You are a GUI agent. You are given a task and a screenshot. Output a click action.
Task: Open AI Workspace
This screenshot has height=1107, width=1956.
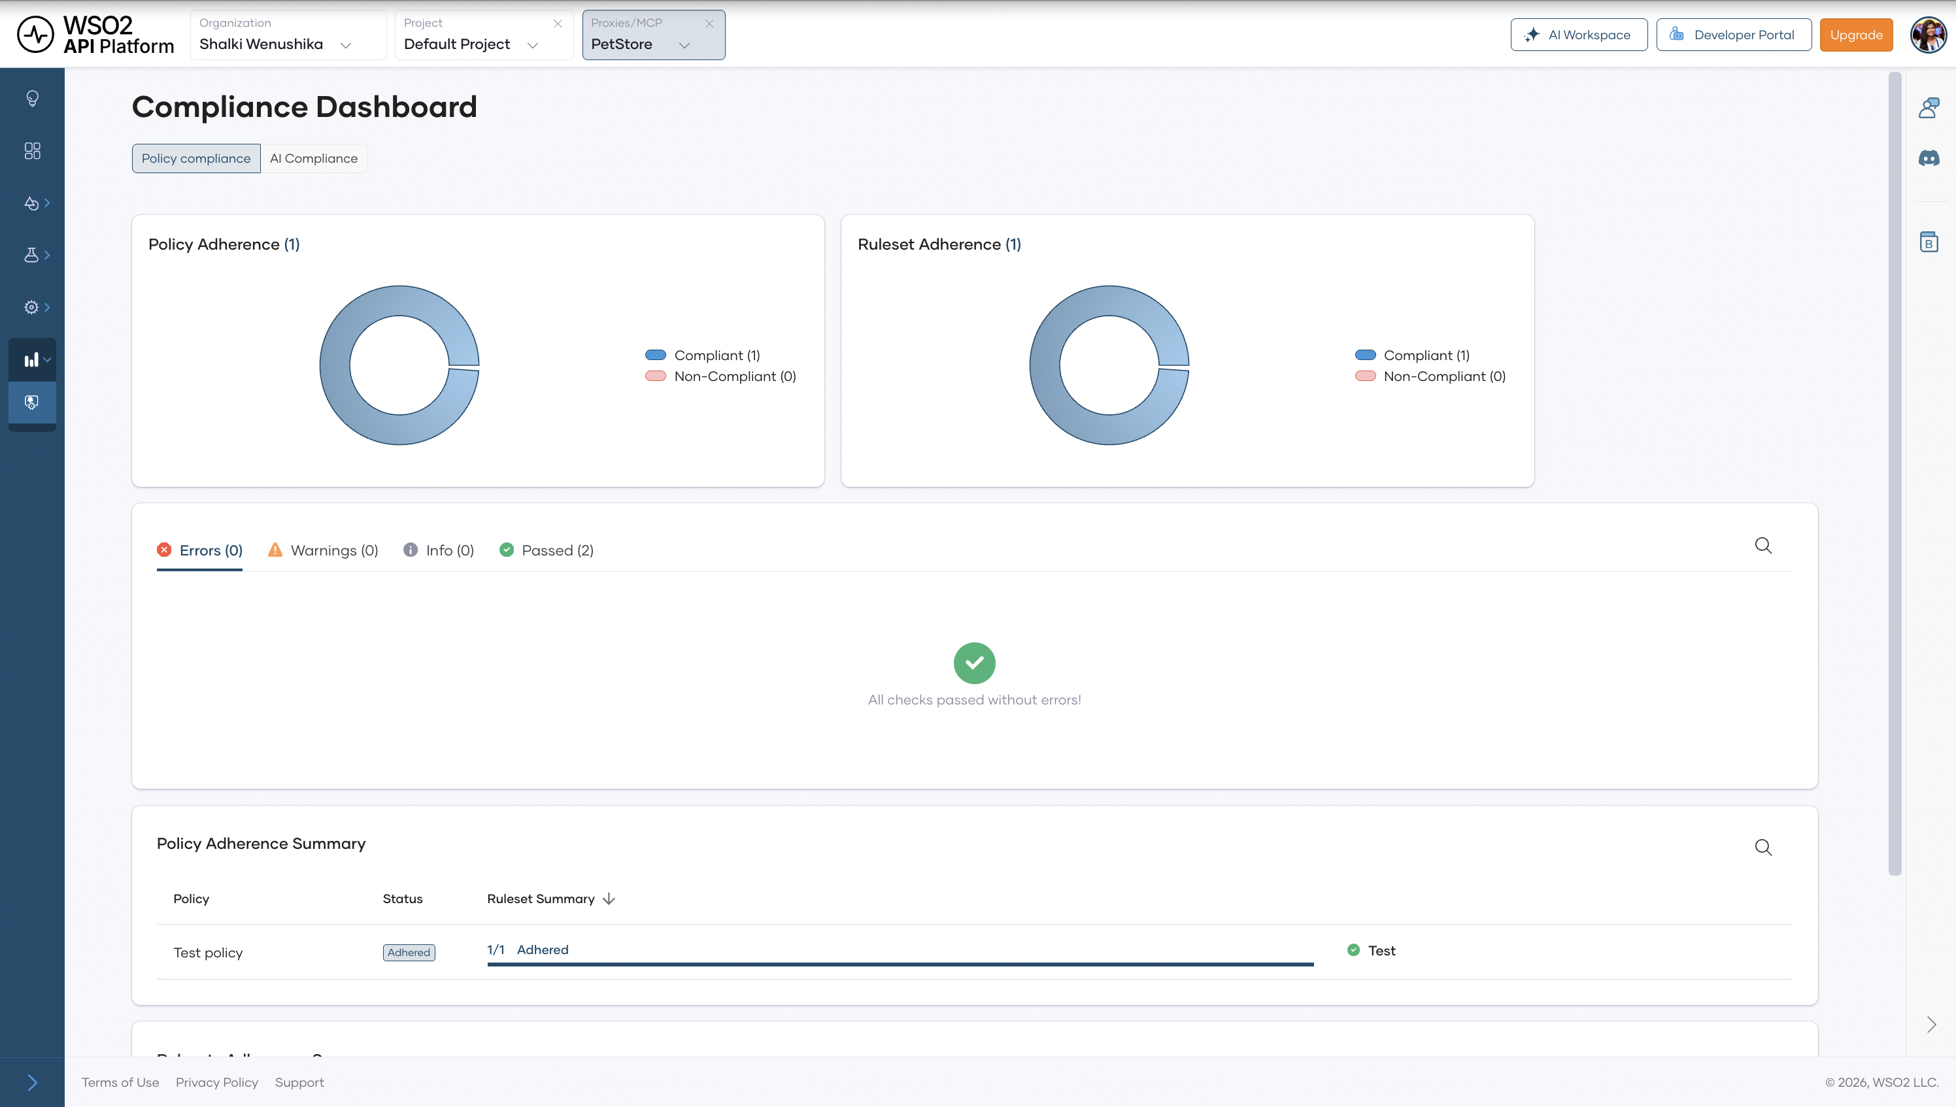1579,35
